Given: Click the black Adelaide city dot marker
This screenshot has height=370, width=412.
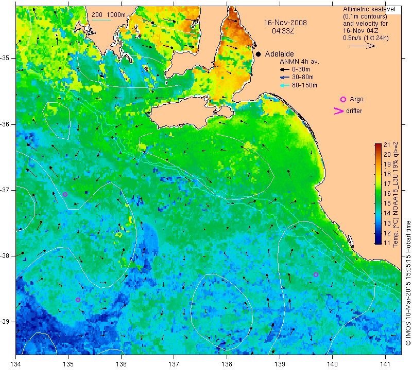Looking at the screenshot, I should point(259,54).
